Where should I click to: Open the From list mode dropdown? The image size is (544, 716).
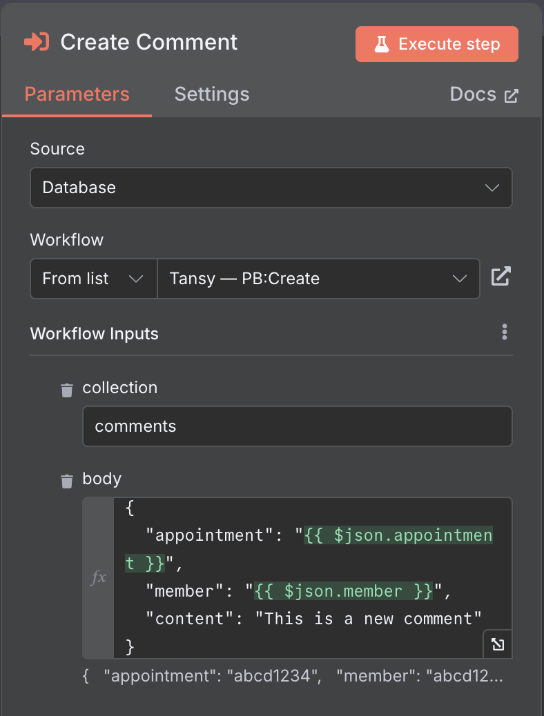point(94,279)
